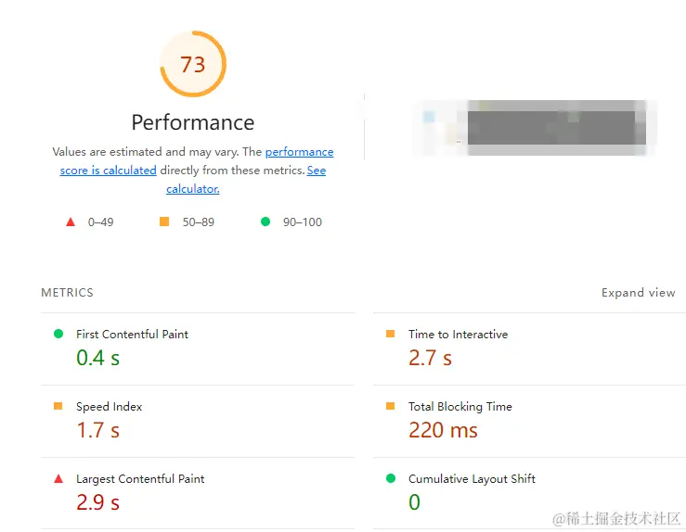Screen dimensions: 686x532
Task: Select the 'Time to Interactive' label
Action: pyautogui.click(x=458, y=335)
